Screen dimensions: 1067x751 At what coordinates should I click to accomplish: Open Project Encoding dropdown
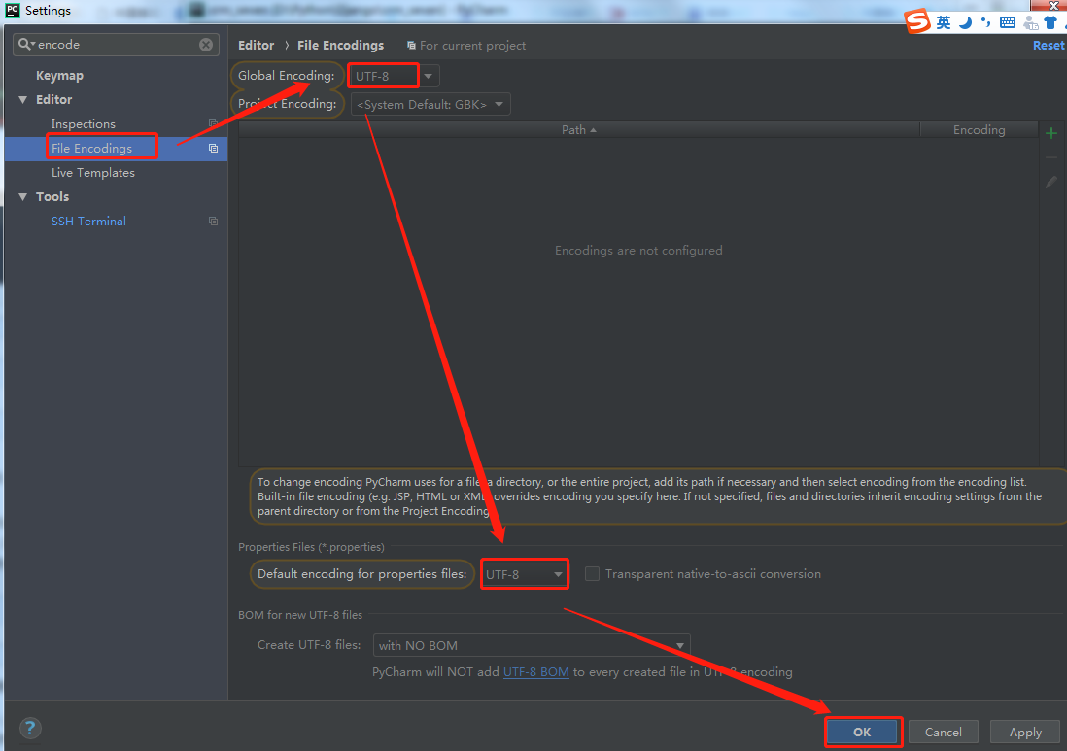click(x=430, y=104)
